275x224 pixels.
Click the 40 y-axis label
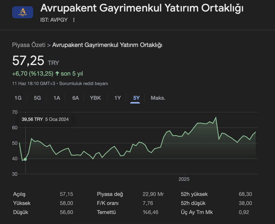point(15,158)
